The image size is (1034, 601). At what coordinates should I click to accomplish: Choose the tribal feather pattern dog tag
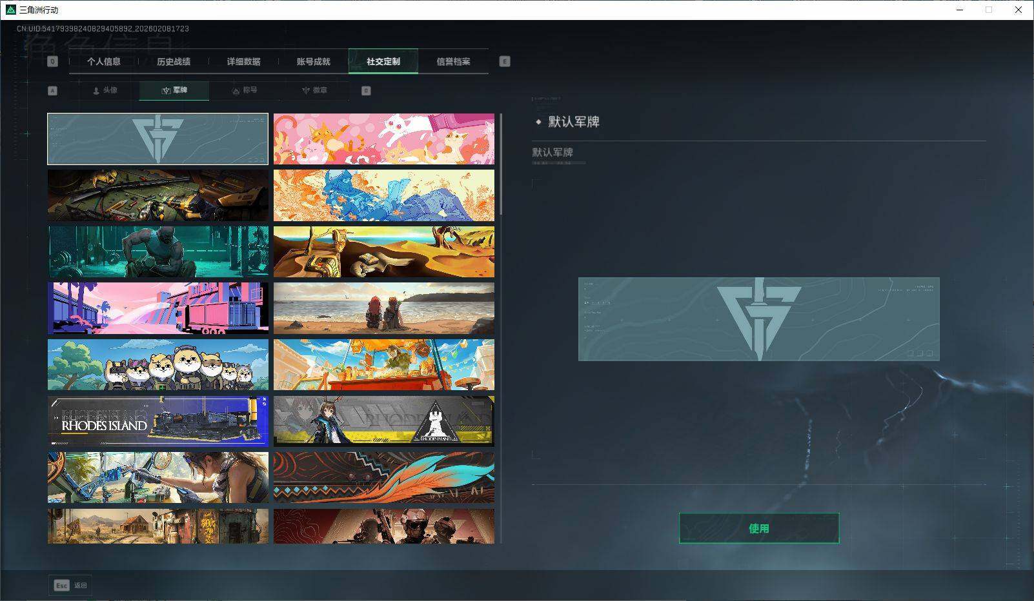[384, 477]
